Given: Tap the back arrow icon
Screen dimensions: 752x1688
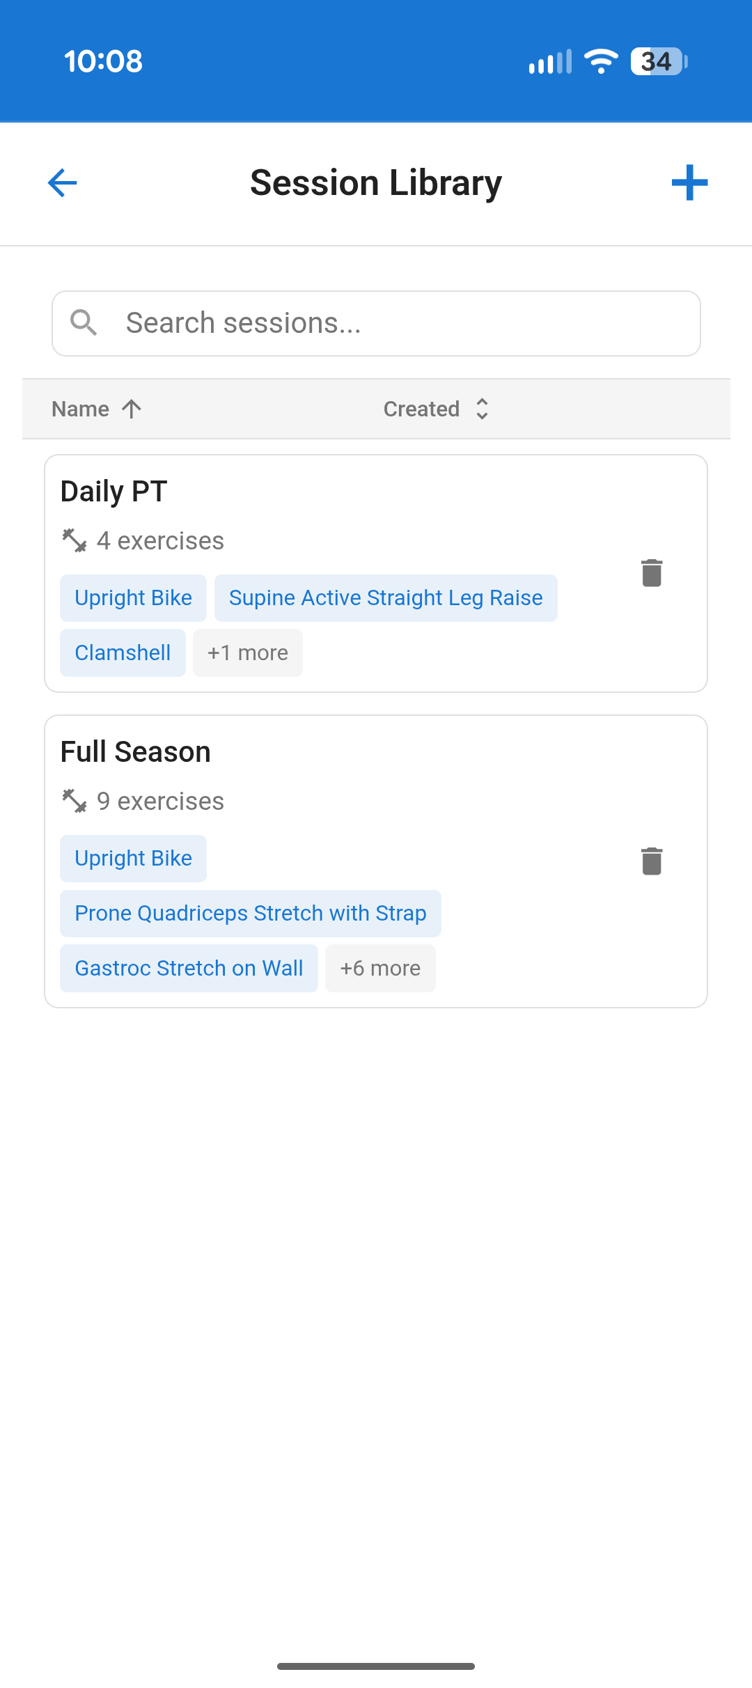Looking at the screenshot, I should pos(62,183).
